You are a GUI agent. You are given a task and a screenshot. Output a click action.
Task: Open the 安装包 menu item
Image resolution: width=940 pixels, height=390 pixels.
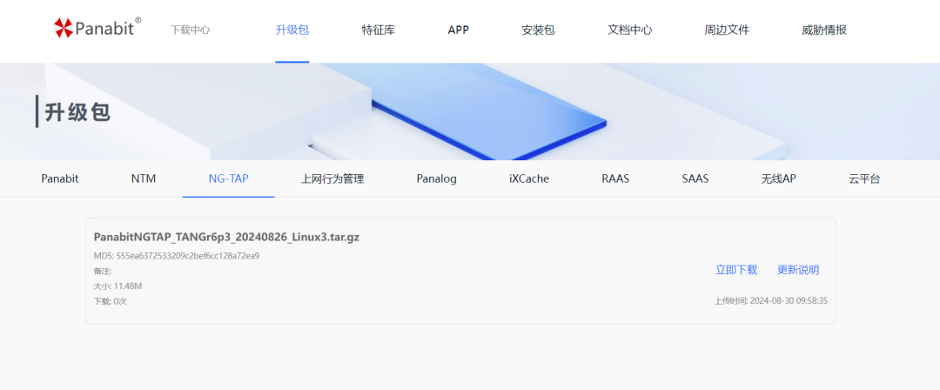[539, 30]
